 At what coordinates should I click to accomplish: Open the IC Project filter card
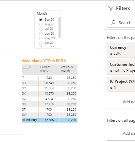coord(121,84)
